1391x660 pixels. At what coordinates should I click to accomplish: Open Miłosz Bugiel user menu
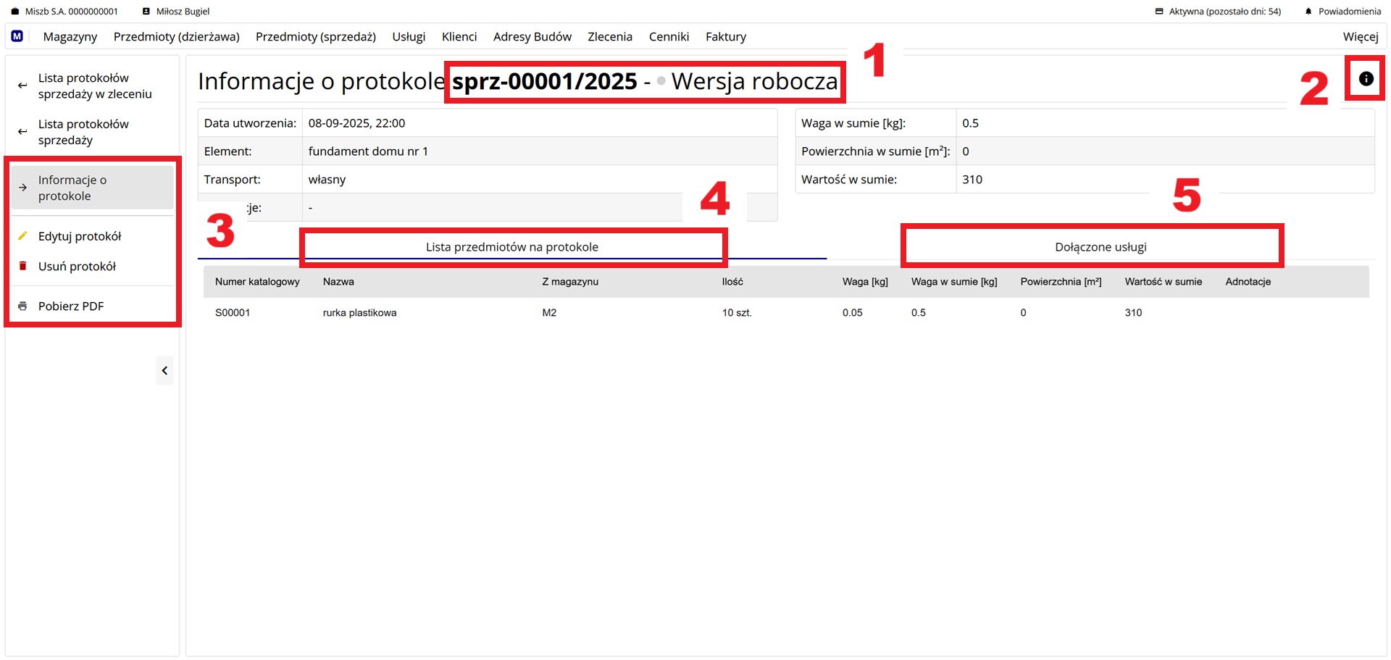coord(176,12)
